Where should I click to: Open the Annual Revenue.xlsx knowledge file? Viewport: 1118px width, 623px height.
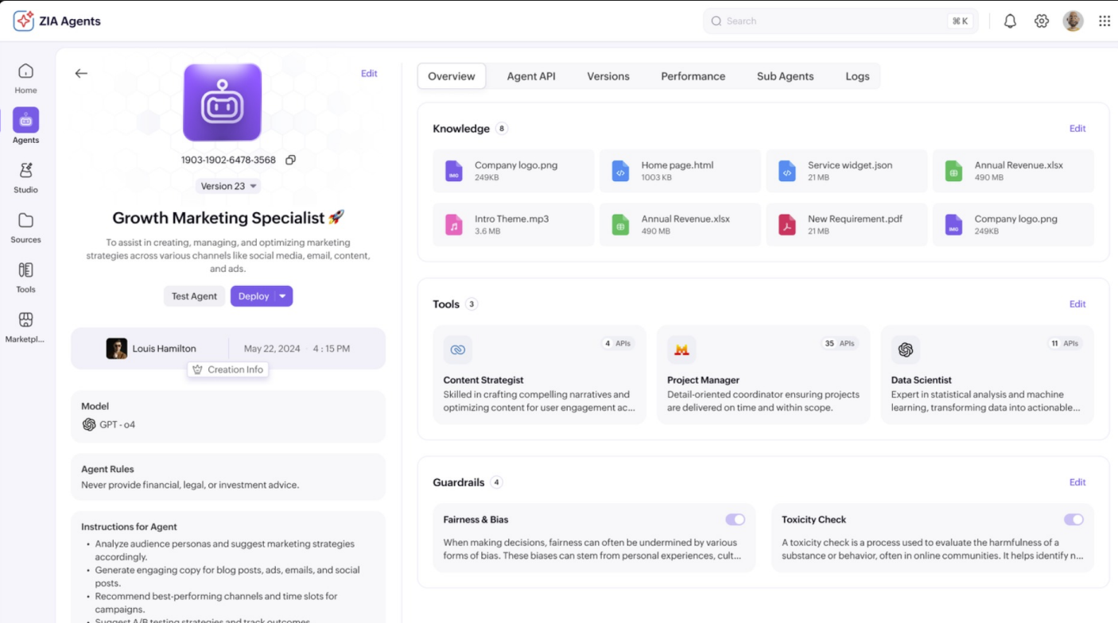(1012, 170)
